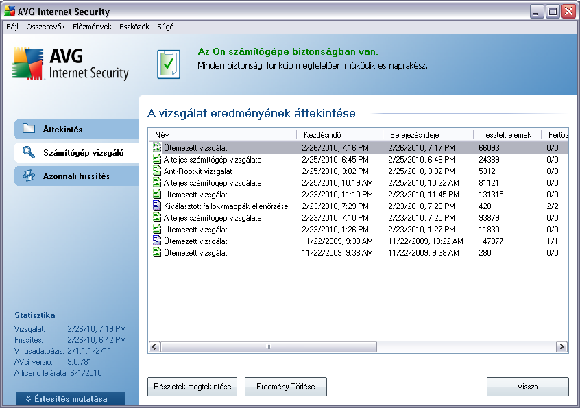
Task: Select end time 11/22/2009, 10:22 AM
Action: pos(425,241)
